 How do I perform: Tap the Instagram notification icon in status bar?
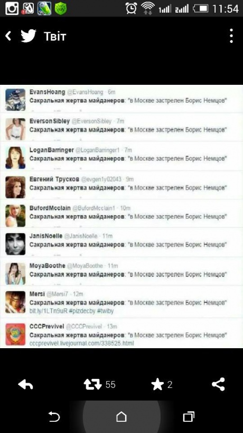click(12, 8)
